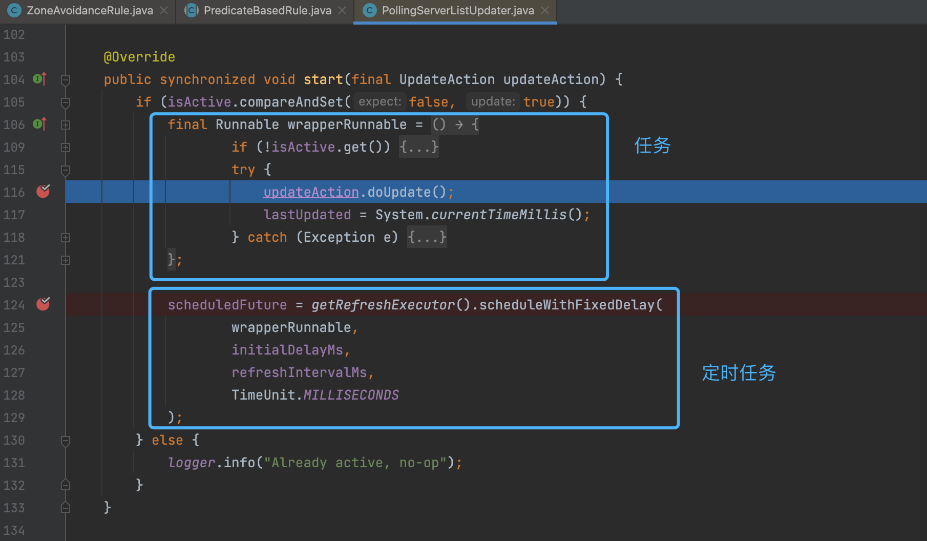The width and height of the screenshot is (927, 541).
Task: Click line number 102 in the gutter
Action: click(14, 34)
